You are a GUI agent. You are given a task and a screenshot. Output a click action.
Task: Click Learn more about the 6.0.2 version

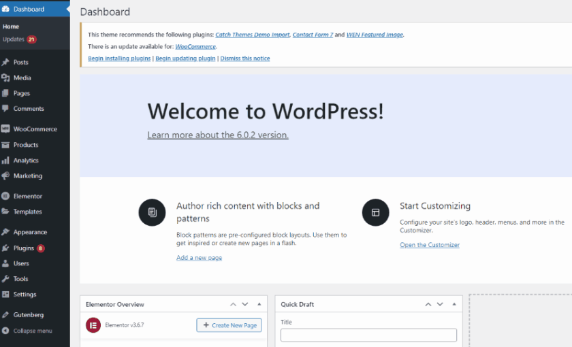[x=218, y=135]
